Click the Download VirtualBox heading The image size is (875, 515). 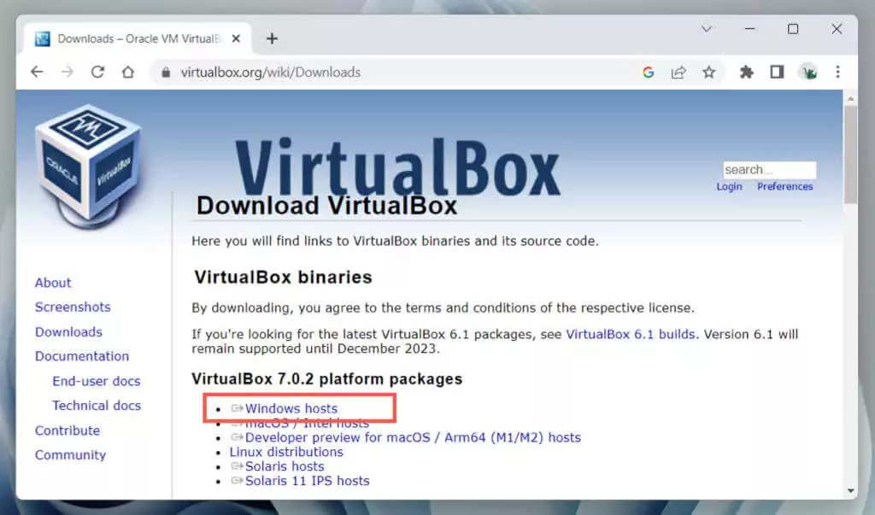(327, 205)
